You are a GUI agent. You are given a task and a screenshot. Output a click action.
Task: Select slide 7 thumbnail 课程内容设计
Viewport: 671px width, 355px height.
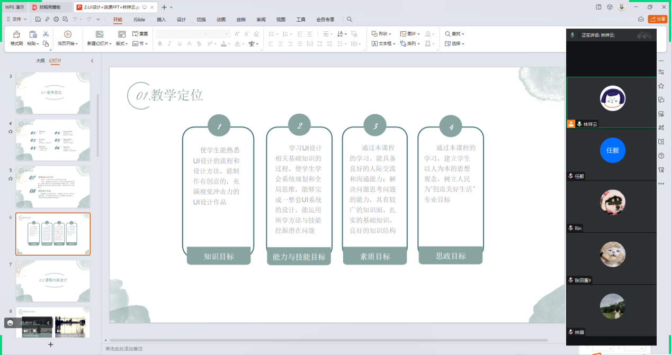53,280
